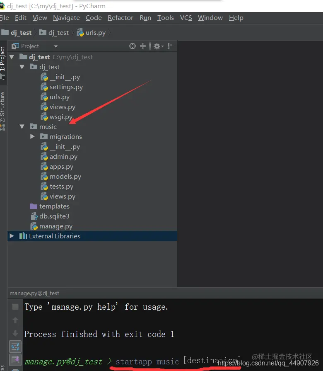Select the templates folder
The width and height of the screenshot is (323, 371).
click(50, 206)
